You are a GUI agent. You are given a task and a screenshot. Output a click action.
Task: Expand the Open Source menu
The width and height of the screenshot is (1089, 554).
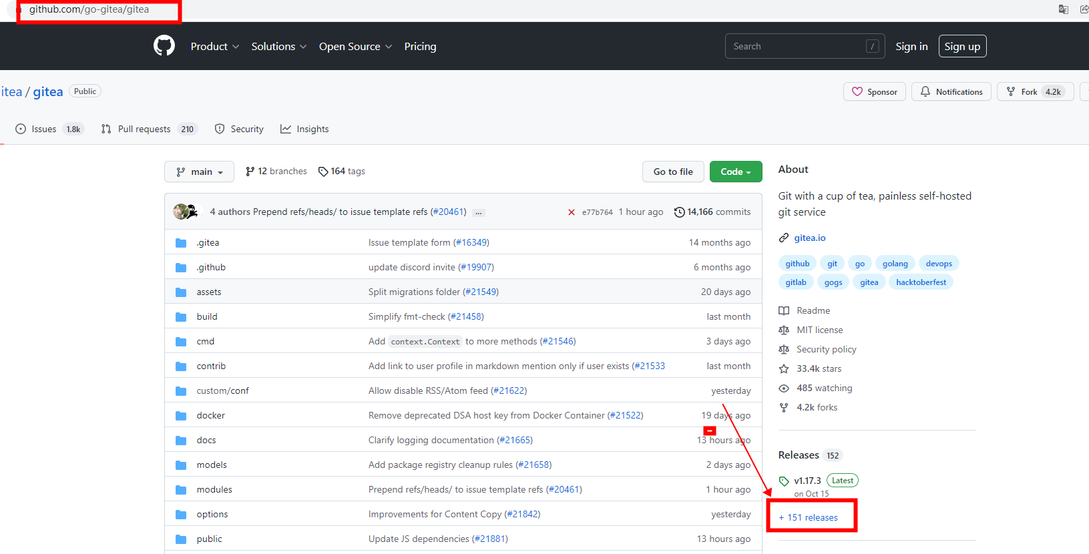pyautogui.click(x=355, y=46)
